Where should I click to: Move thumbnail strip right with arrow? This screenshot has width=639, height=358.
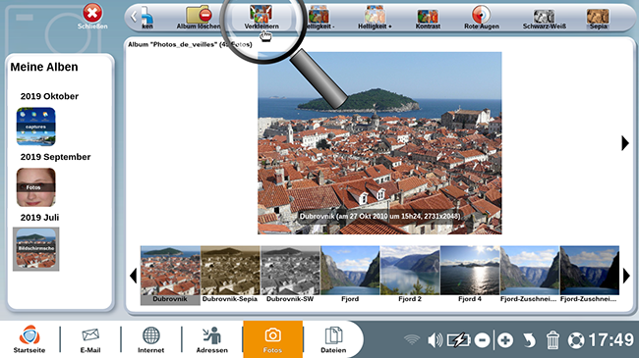pos(626,276)
